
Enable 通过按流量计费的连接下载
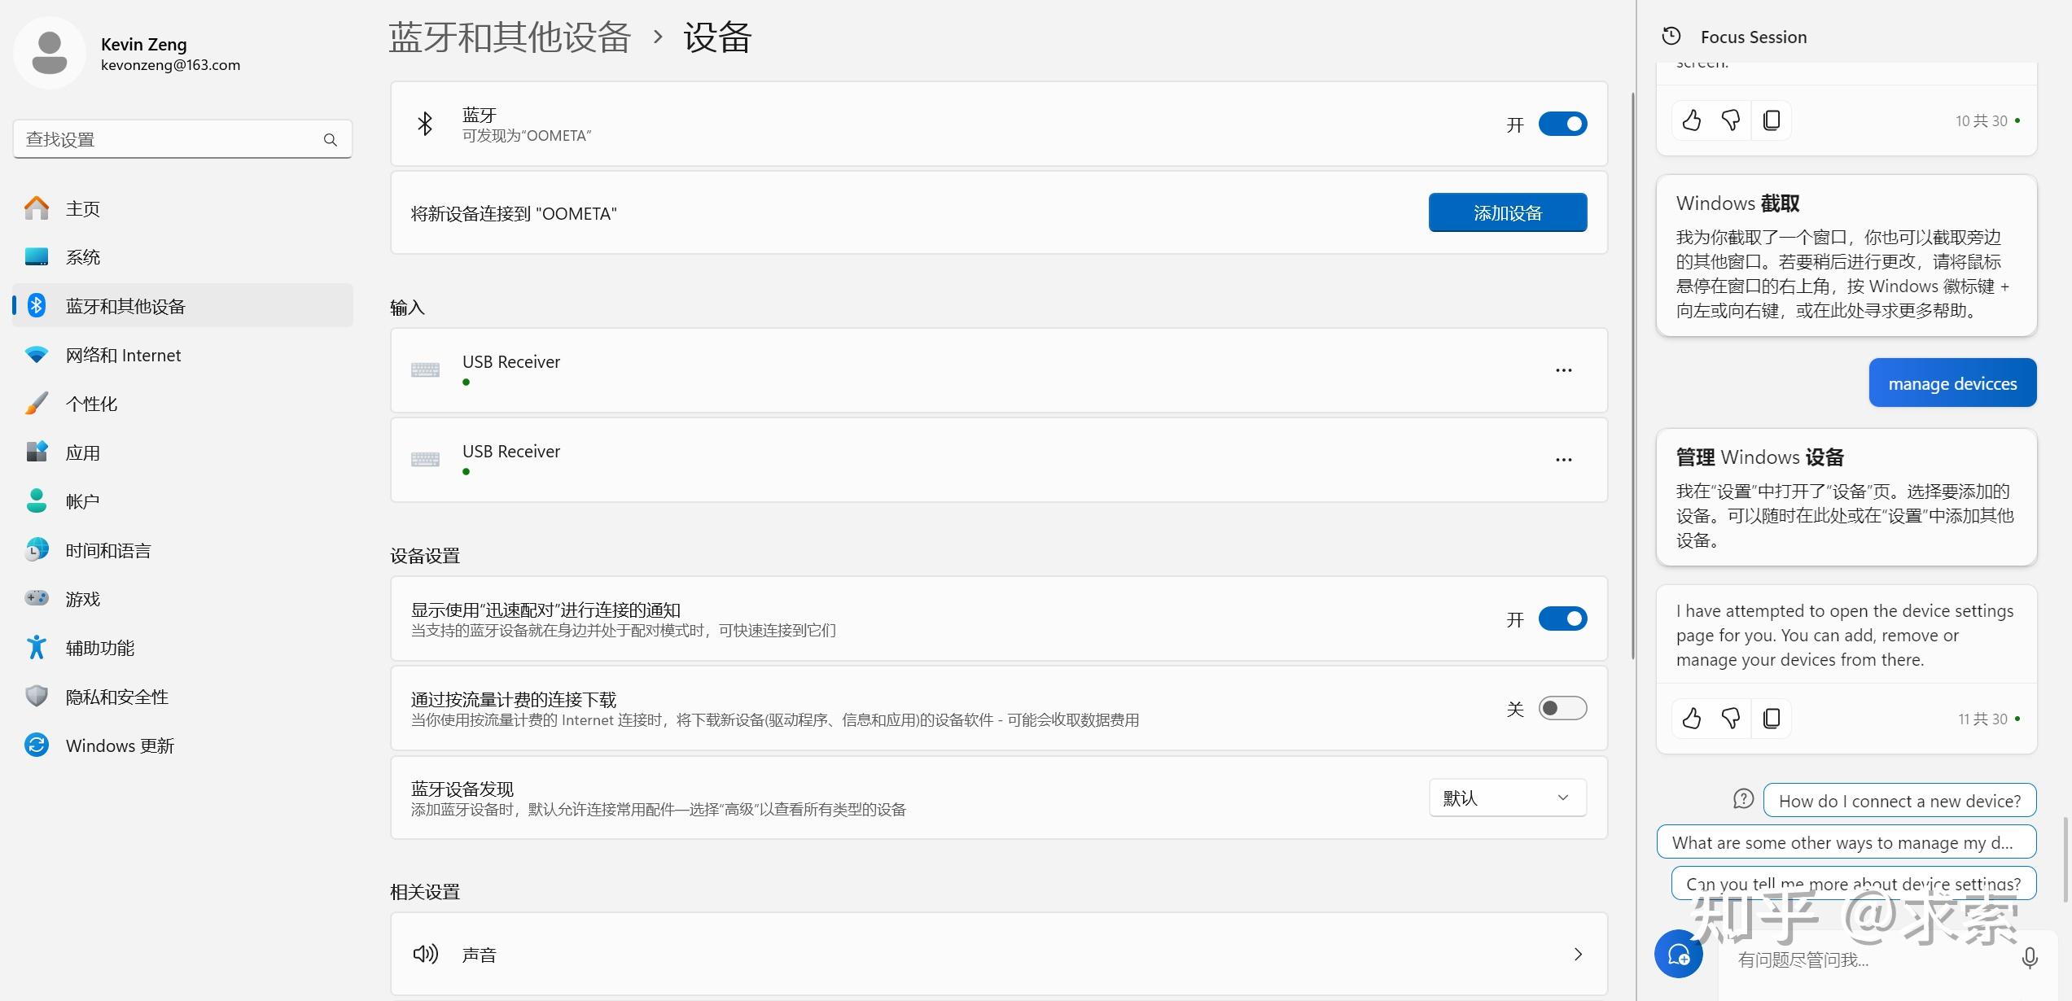point(1562,708)
